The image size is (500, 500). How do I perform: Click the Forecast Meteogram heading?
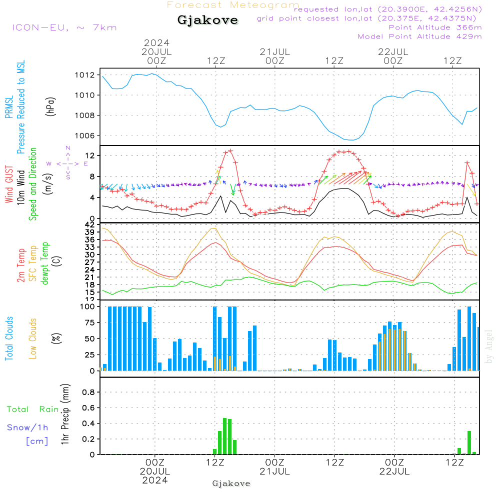click(232, 5)
